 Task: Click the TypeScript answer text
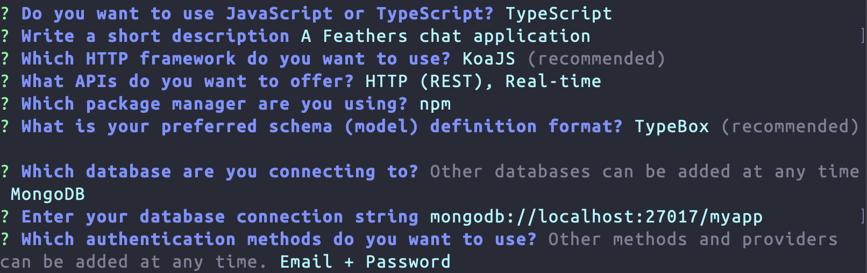[x=558, y=13]
